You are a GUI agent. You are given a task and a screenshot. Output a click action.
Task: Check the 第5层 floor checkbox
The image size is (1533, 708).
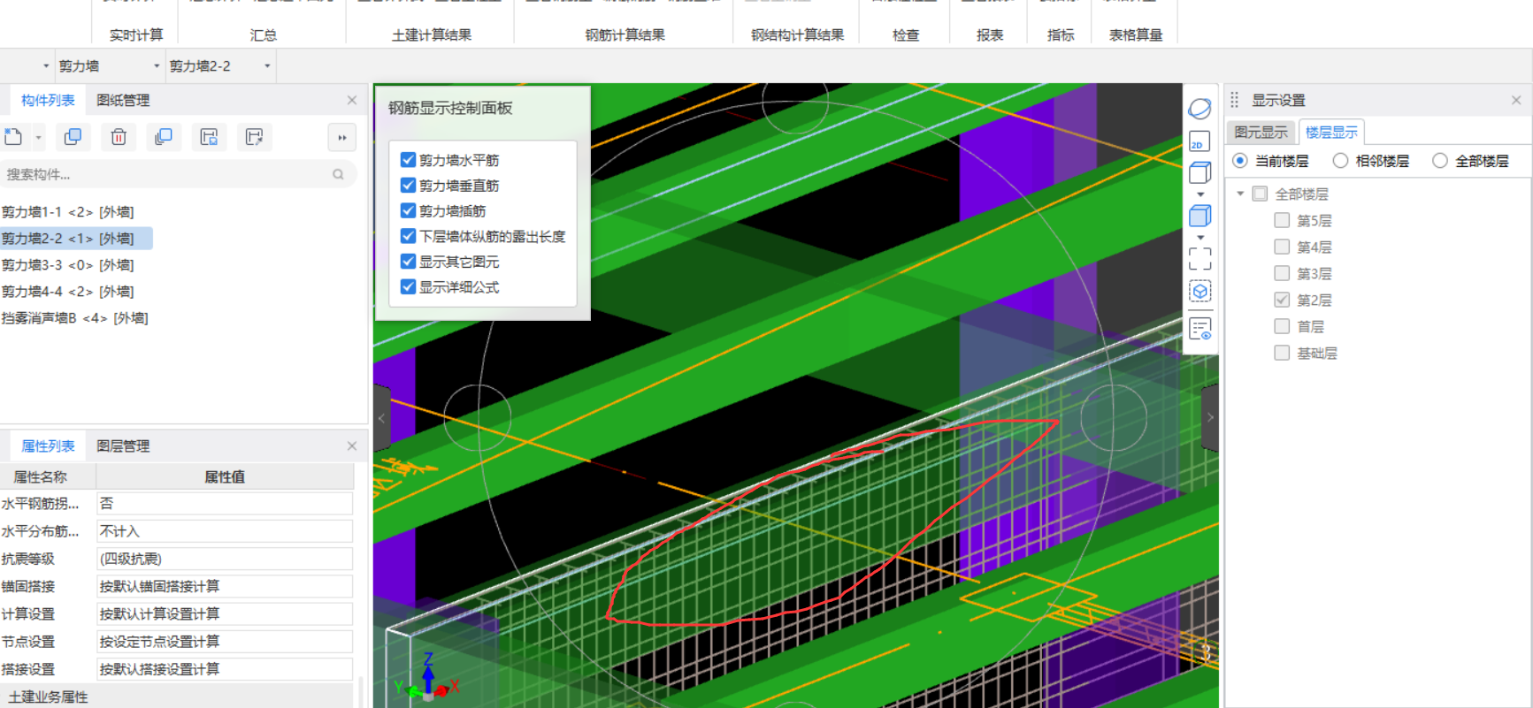click(x=1282, y=220)
